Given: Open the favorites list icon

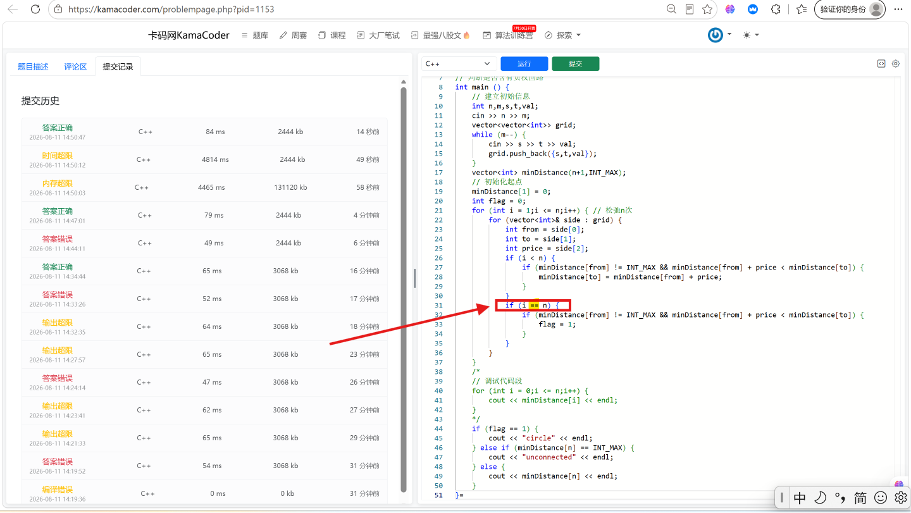Looking at the screenshot, I should 802,9.
